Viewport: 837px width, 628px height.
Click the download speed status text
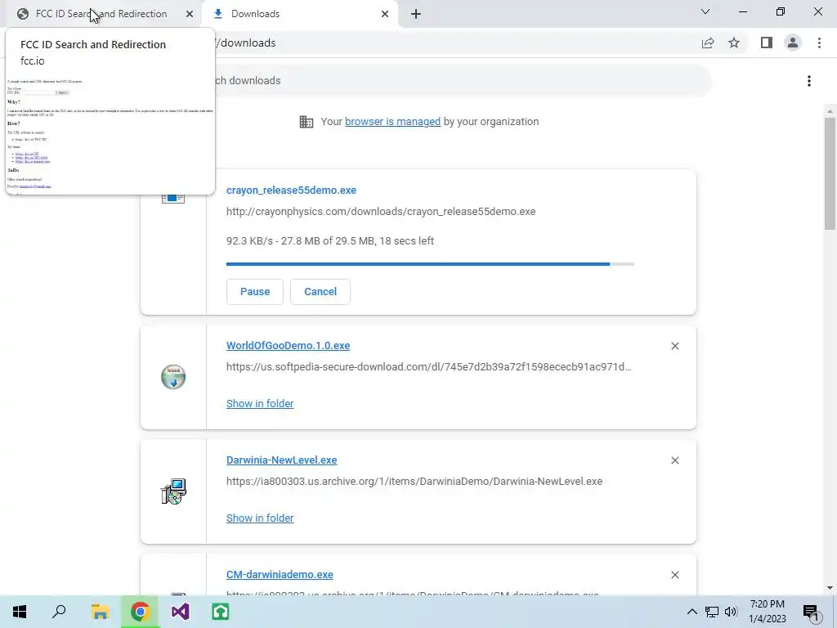click(330, 241)
